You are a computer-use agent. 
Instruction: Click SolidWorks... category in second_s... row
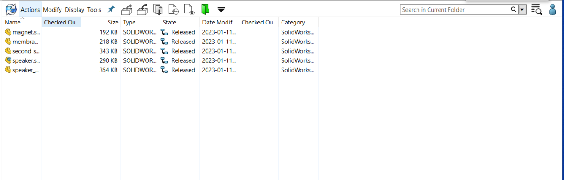298,51
